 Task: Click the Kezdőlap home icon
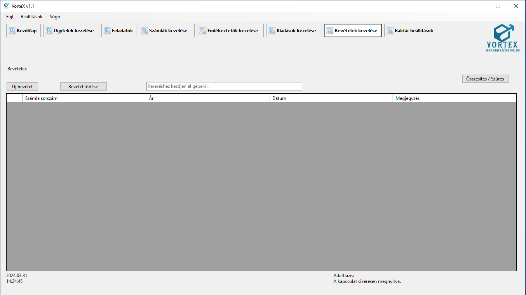[12, 31]
